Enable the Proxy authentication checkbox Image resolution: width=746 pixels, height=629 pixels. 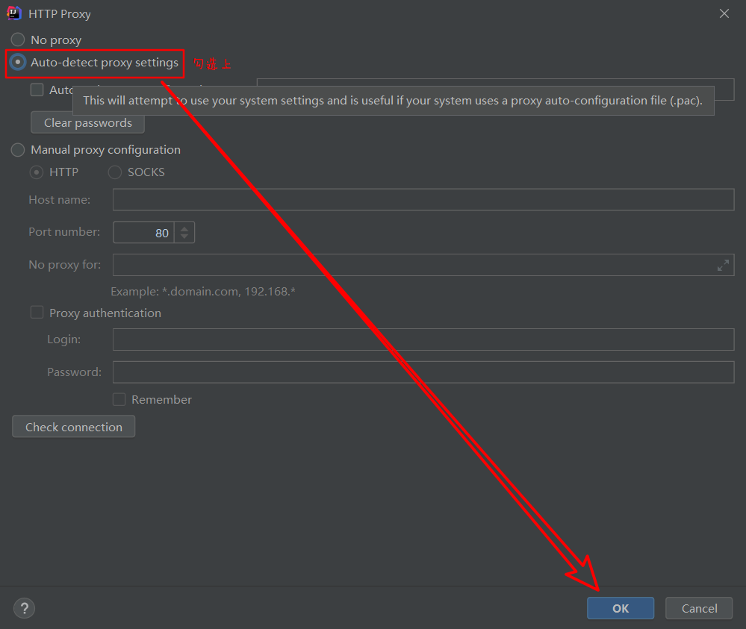[37, 313]
